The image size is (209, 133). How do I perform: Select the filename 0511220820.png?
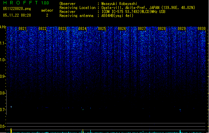(x=17, y=9)
